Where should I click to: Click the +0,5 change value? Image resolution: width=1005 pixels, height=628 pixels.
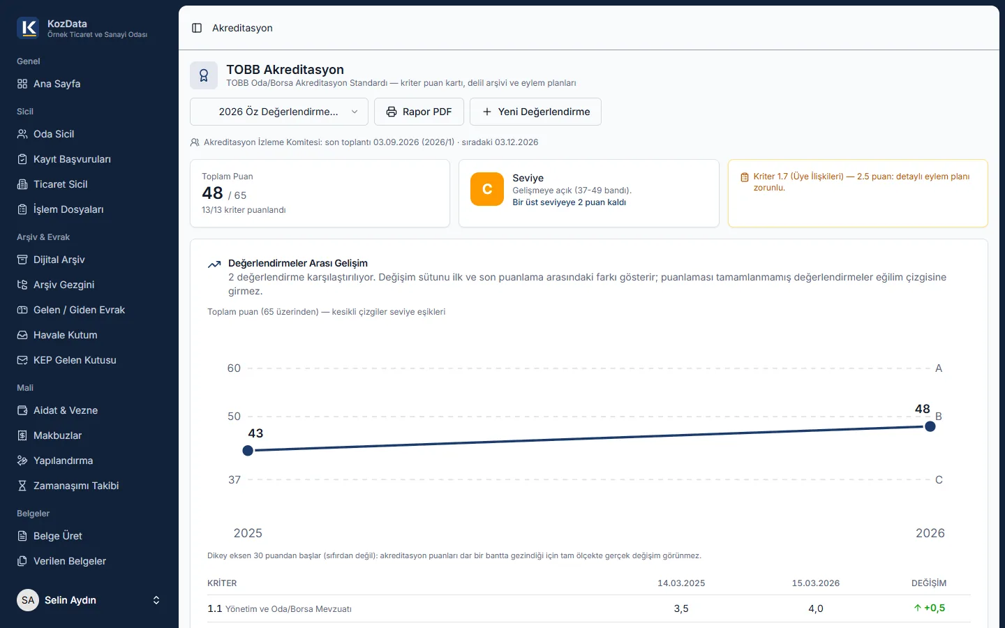930,608
